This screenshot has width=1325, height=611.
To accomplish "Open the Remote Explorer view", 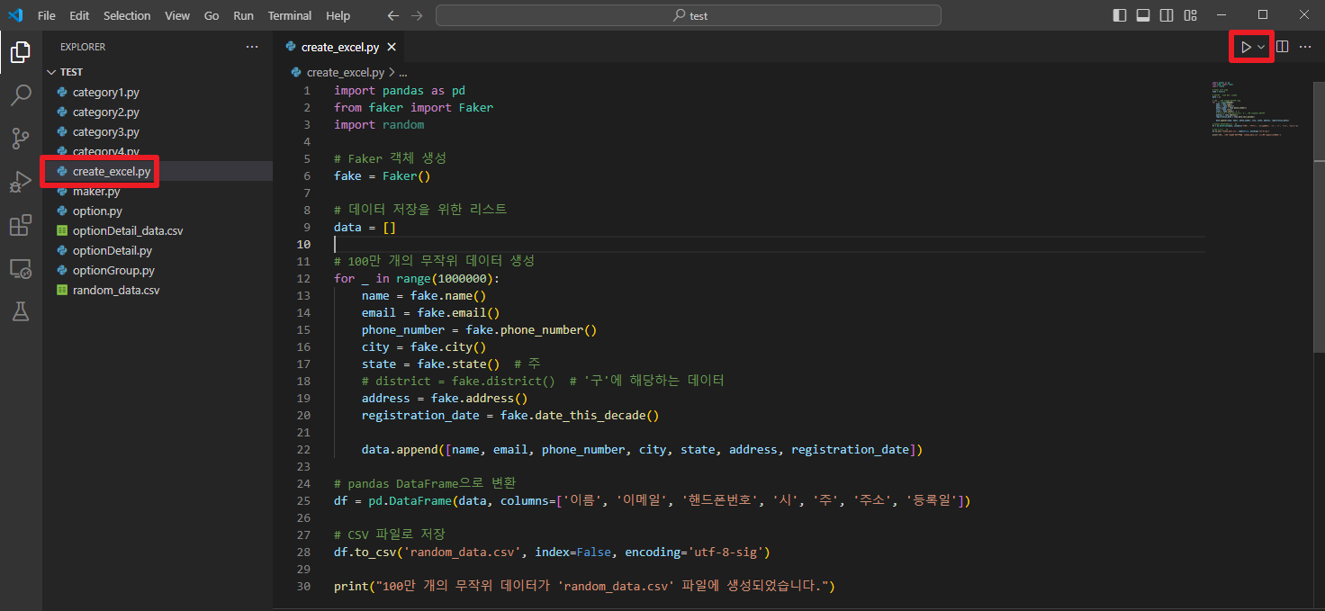I will point(20,268).
